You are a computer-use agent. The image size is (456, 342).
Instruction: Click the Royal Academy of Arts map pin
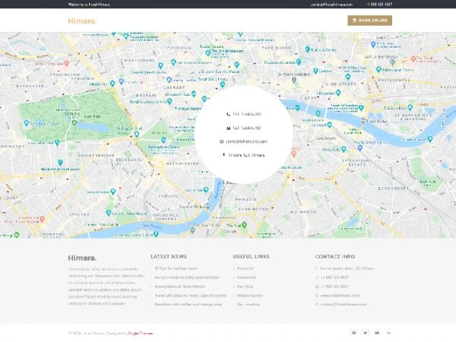(x=169, y=101)
